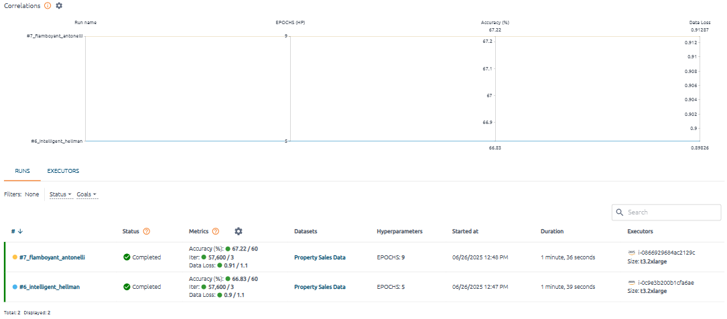This screenshot has width=727, height=319.
Task: Click the Metrics column help icon
Action: pos(216,231)
